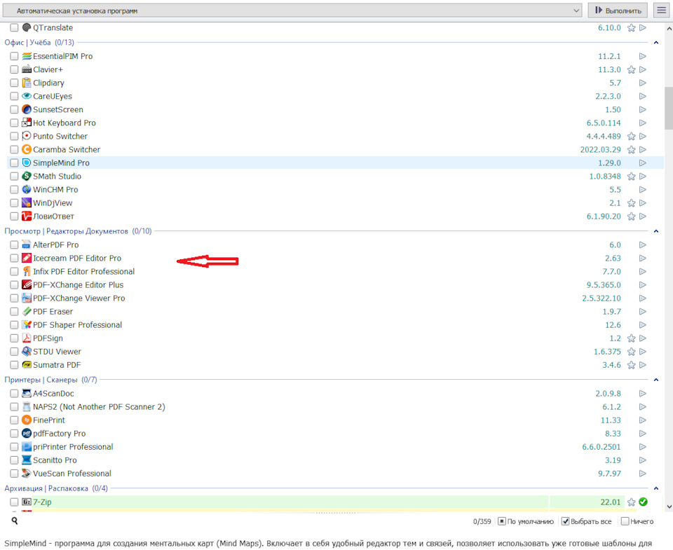Check the Punto Switcher checkbox
The image size is (673, 550).
[14, 137]
